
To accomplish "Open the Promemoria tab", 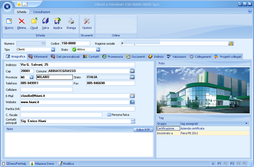I will click(112, 57).
